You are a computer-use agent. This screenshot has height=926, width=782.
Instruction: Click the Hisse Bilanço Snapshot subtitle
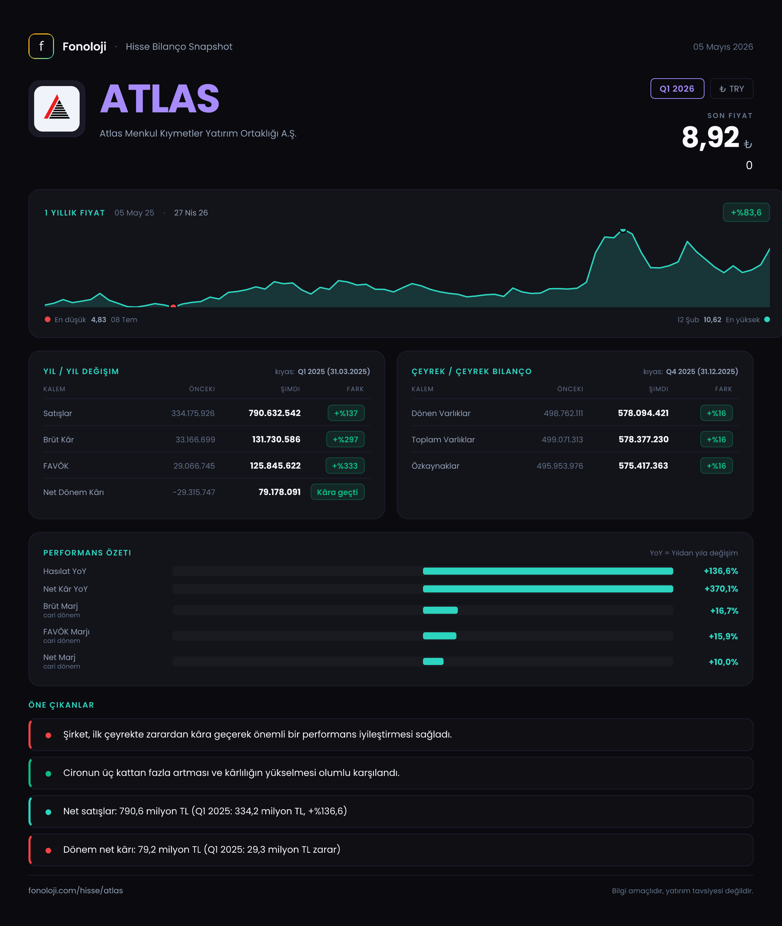tap(179, 47)
